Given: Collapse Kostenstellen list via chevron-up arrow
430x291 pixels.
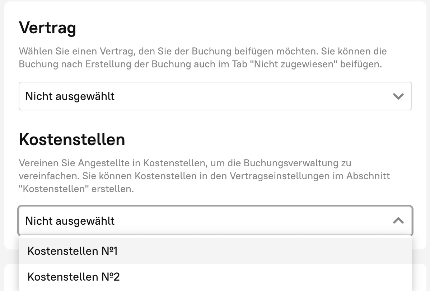Looking at the screenshot, I should click(398, 220).
